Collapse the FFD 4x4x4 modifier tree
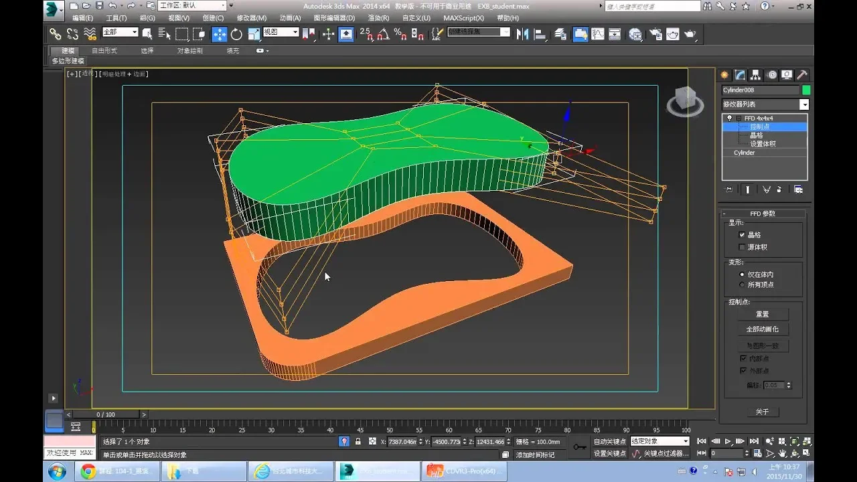The width and height of the screenshot is (857, 482). tap(738, 118)
